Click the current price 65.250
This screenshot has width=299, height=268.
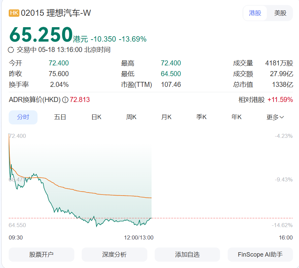tap(41, 35)
